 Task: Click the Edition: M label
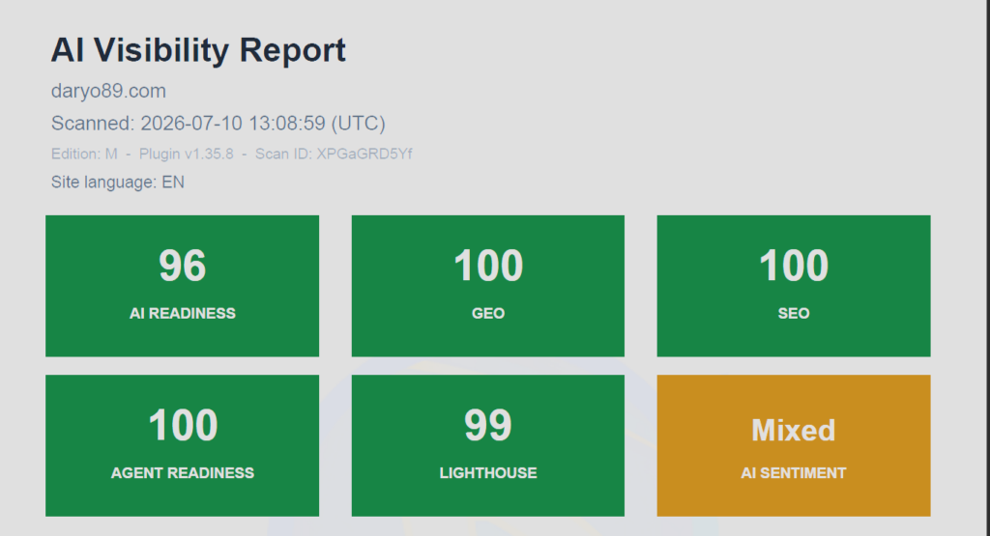tap(84, 154)
